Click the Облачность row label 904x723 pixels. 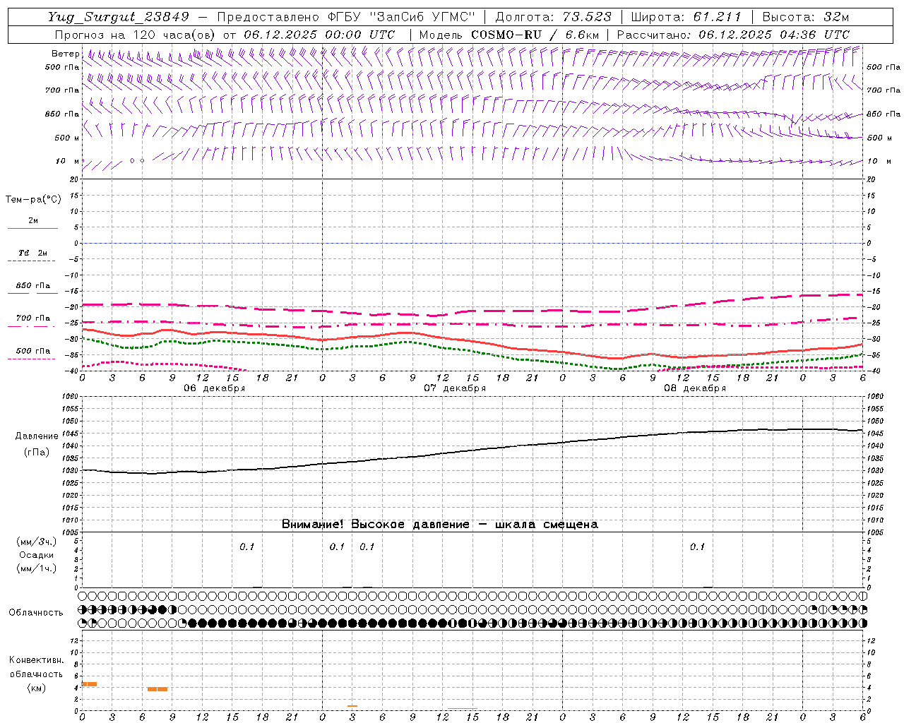(x=36, y=612)
